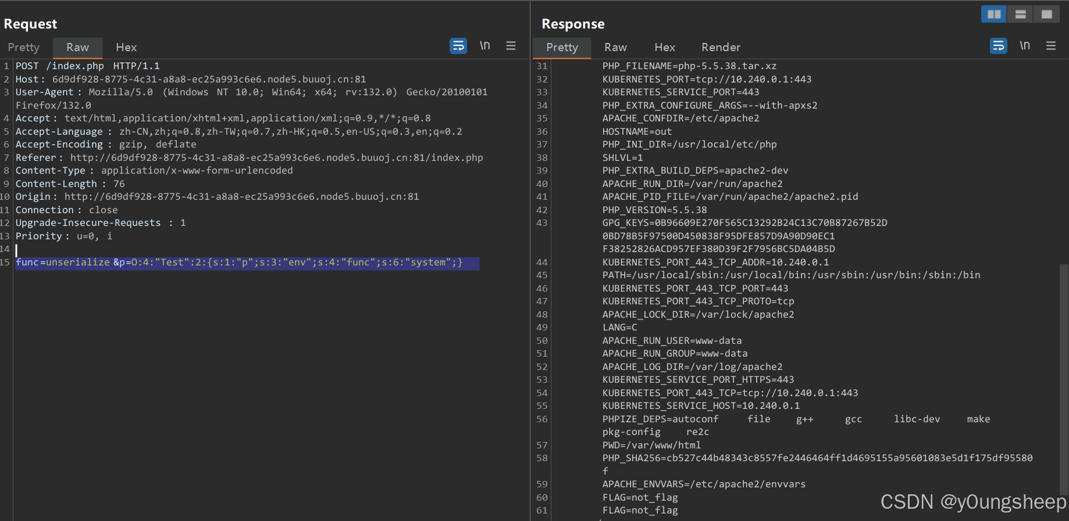Click the APACHE_RUN_USER=www-data line
The width and height of the screenshot is (1069, 521).
pos(672,341)
